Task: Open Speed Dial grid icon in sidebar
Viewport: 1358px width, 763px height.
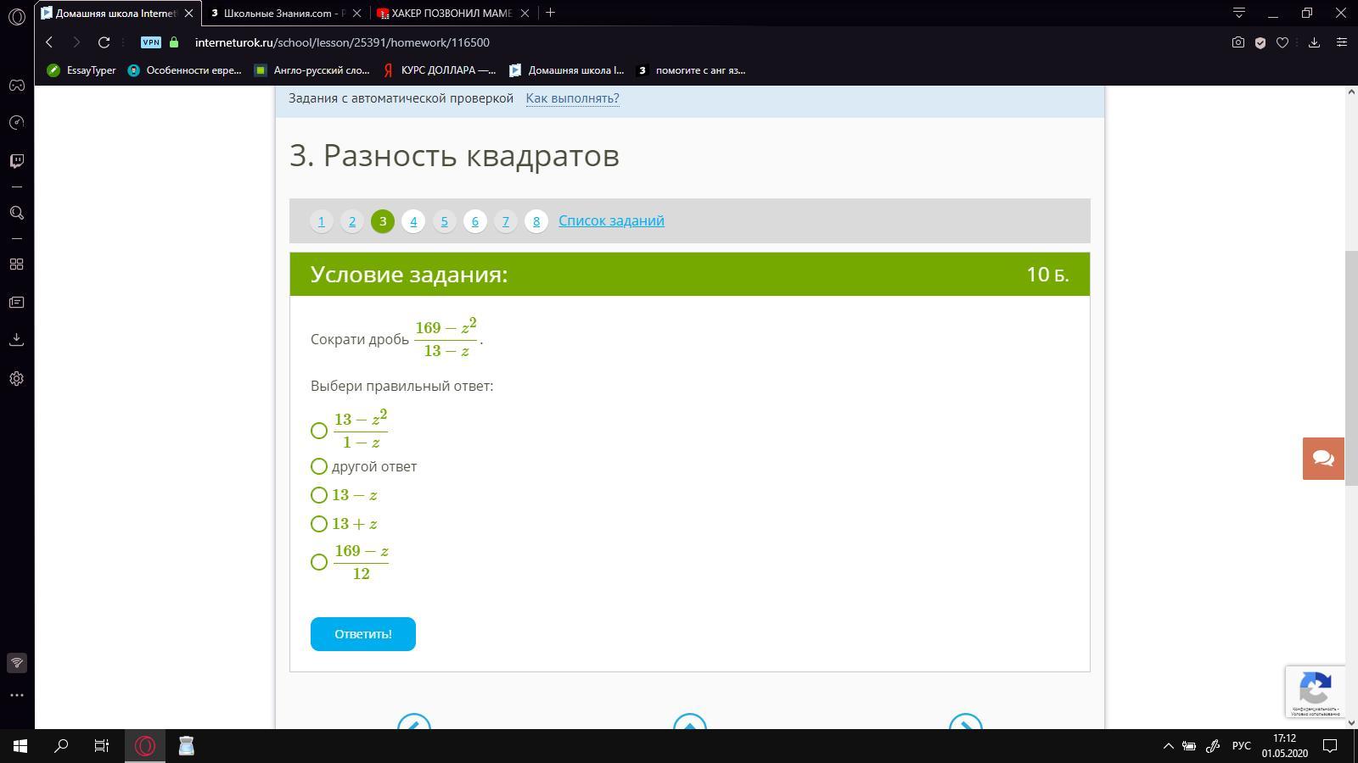Action: click(16, 265)
